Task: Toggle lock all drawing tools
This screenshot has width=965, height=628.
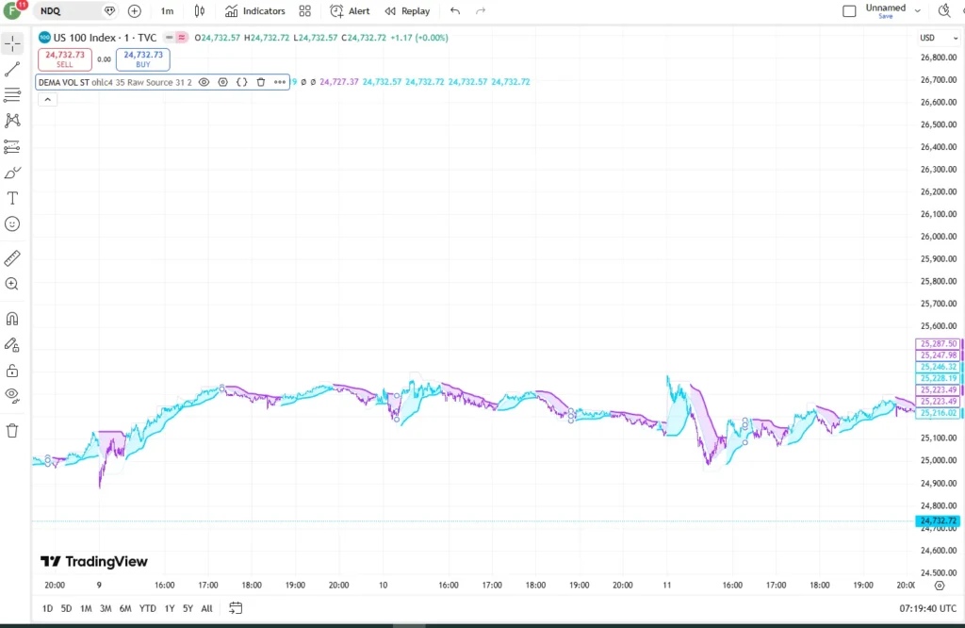Action: click(x=12, y=371)
